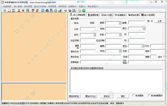Click the open book toolbar icon
167x106 pixels.
point(9,11)
